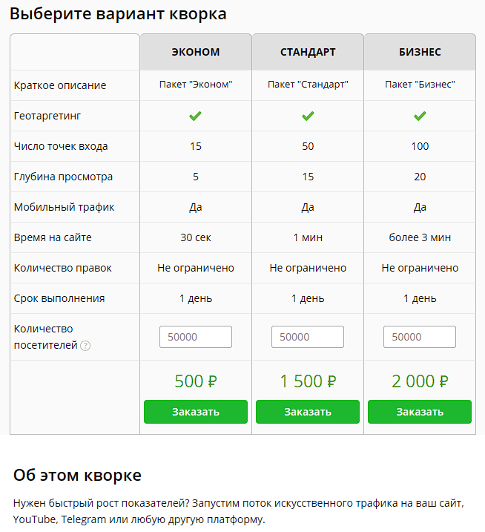This screenshot has height=532, width=485.
Task: Click the 500 ₽ price in Эконом
Action: pyautogui.click(x=196, y=381)
